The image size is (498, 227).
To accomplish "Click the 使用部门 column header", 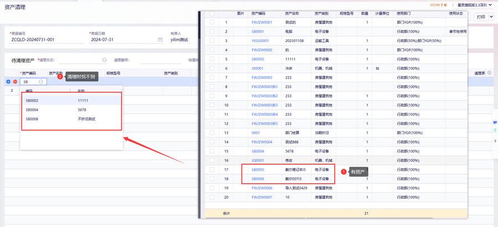I will pos(404,14).
